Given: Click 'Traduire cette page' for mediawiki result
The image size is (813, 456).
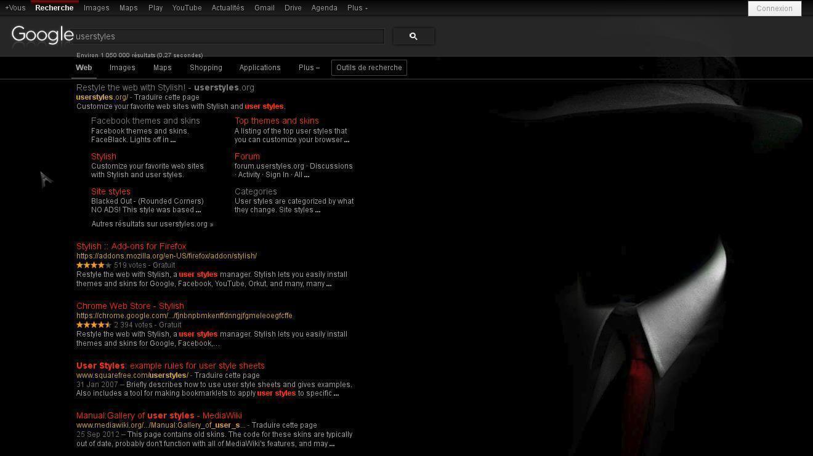Looking at the screenshot, I should click(x=285, y=425).
